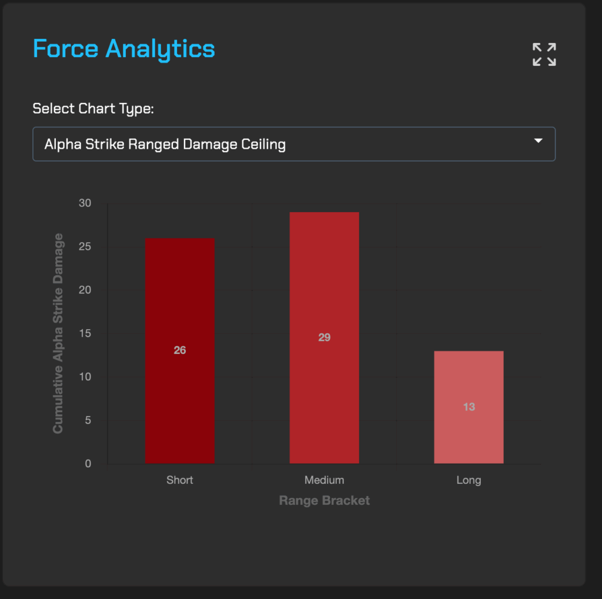The height and width of the screenshot is (599, 602).
Task: Click the Cumulative Alpha Strike Damage axis title
Action: coord(58,333)
